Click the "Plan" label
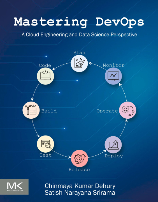 tap(79, 52)
